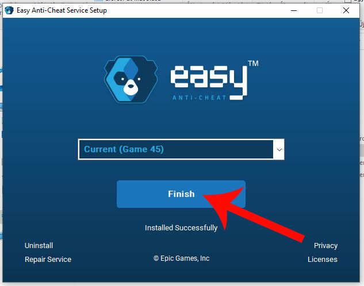This screenshot has height=286, width=364.
Task: Minimize the Easy Anti-Cheat Setup window
Action: click(294, 10)
